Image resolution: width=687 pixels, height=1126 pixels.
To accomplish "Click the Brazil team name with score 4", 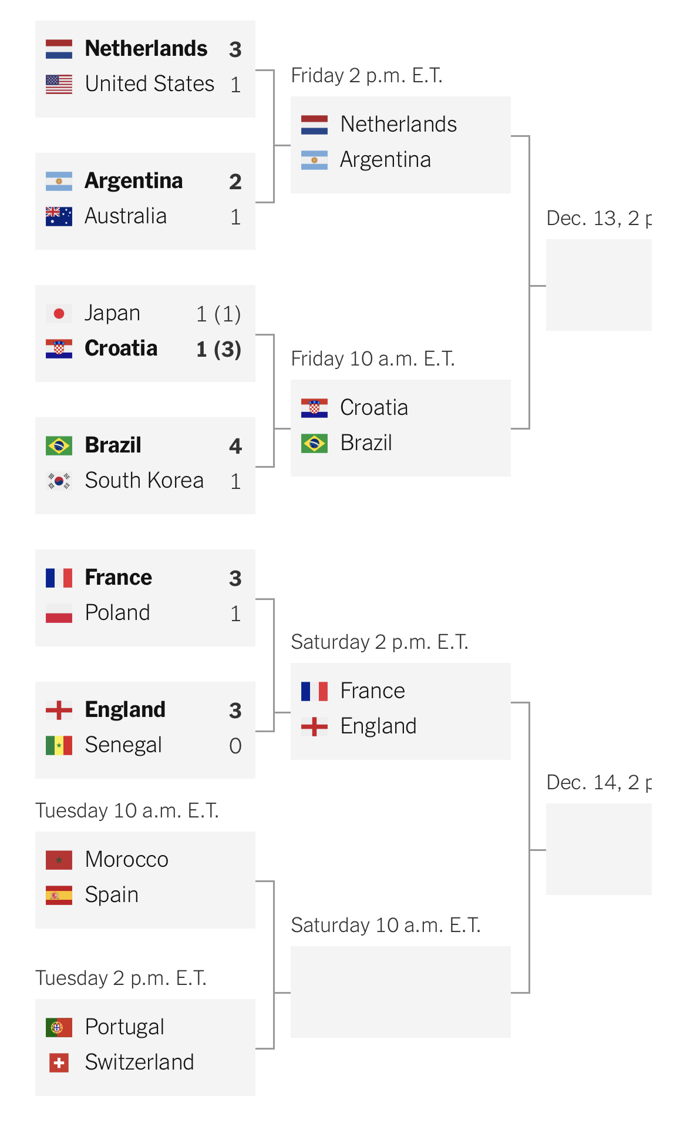I will pyautogui.click(x=113, y=445).
